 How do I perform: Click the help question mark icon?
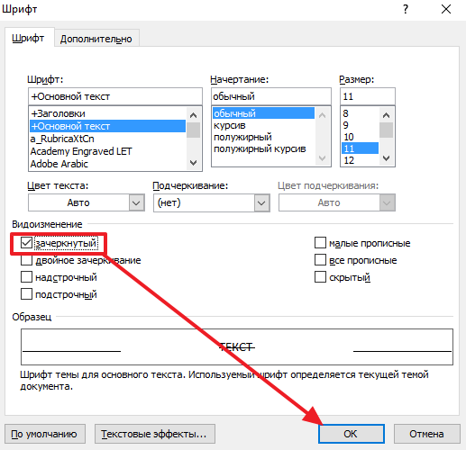point(406,9)
